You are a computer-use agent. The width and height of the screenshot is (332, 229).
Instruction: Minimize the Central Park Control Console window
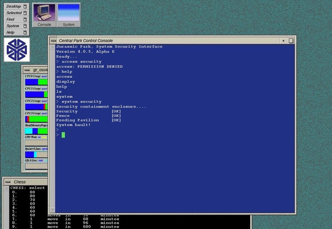[x=283, y=41]
